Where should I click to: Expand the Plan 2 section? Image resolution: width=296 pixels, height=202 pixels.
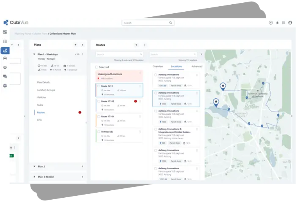34,167
